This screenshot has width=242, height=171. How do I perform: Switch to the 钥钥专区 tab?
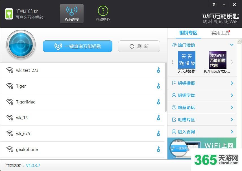pyautogui.click(x=188, y=33)
